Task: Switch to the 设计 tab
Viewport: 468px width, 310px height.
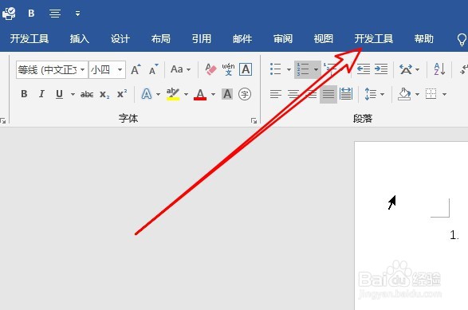Action: pyautogui.click(x=120, y=39)
